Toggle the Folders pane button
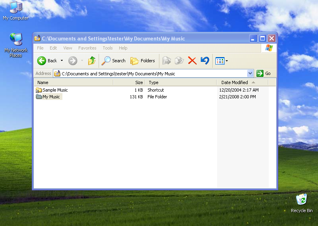 [x=142, y=61]
